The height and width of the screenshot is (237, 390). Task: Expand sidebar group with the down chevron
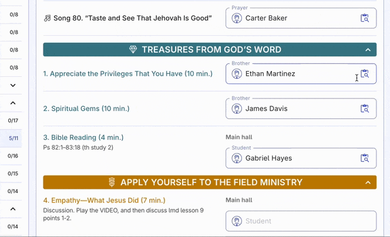click(x=13, y=85)
